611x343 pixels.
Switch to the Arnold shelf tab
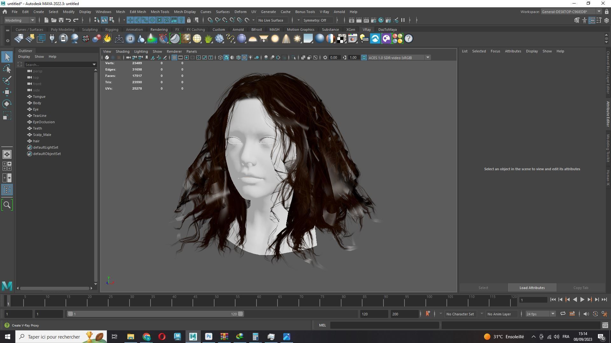pos(238,30)
